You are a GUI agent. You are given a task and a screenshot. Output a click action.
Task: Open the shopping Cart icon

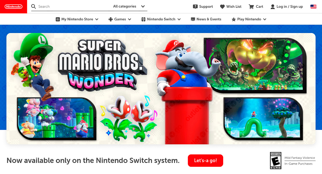point(251,7)
